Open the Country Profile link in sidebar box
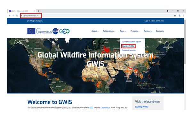This screenshot has width=192, height=121. (x=142, y=107)
